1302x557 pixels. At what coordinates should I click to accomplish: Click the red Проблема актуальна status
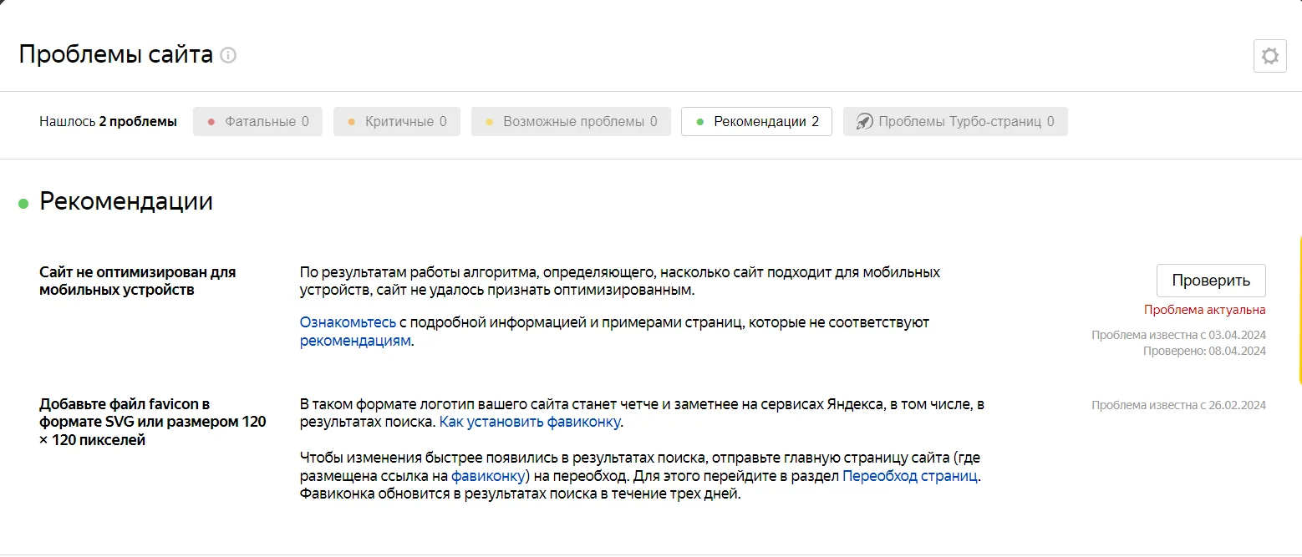pos(1204,310)
